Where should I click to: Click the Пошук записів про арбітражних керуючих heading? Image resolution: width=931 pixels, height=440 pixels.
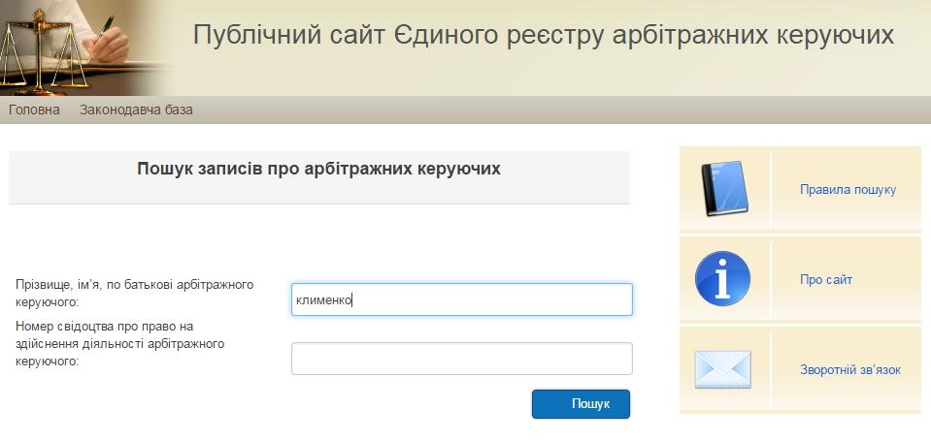(318, 169)
